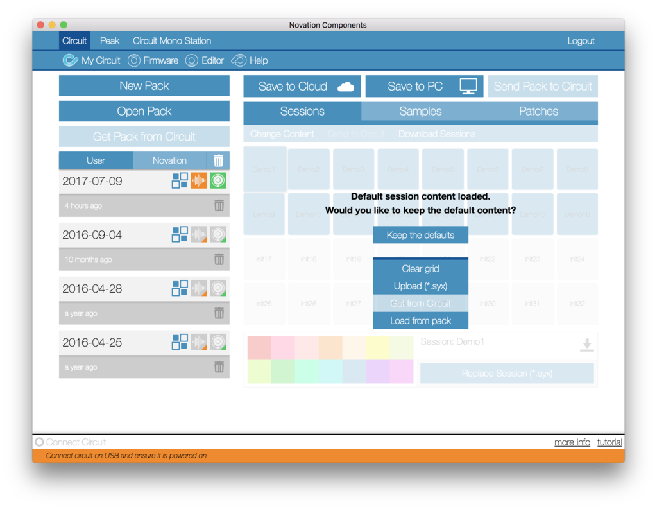Switch to the Circuit device tab
Screen dimensions: 657x509
74,40
